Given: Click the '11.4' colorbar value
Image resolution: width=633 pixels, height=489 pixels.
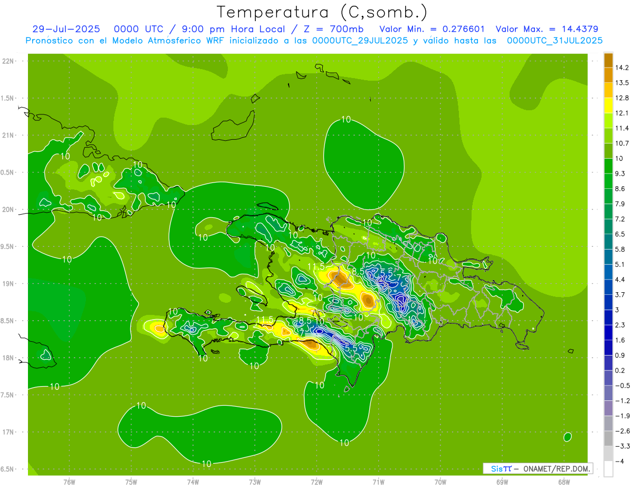Looking at the screenshot, I should point(621,128).
